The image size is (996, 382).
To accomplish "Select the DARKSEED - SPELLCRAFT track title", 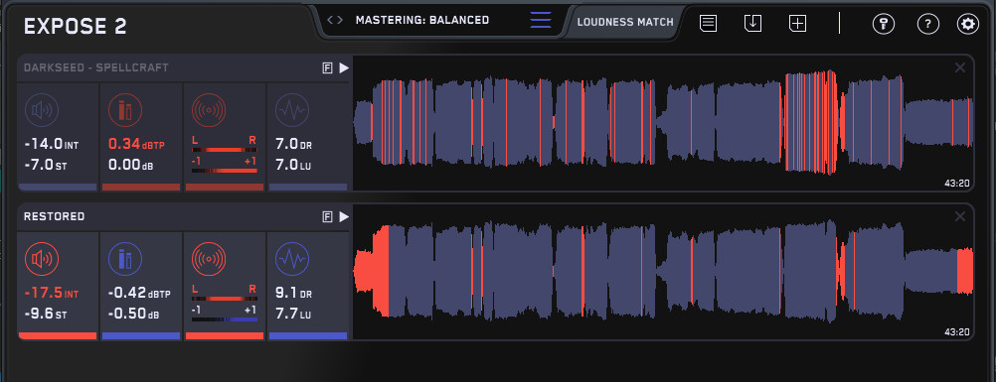I will pyautogui.click(x=95, y=67).
